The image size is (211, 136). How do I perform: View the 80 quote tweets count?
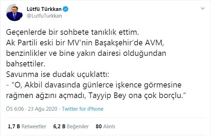[x=99, y=127]
